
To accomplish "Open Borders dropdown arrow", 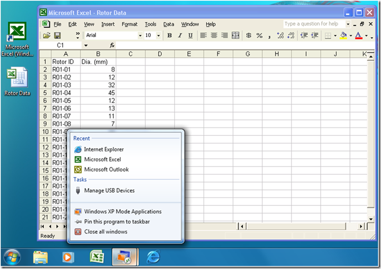I will coord(335,35).
